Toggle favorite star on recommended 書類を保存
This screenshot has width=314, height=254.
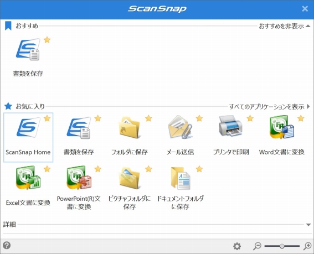47,40
